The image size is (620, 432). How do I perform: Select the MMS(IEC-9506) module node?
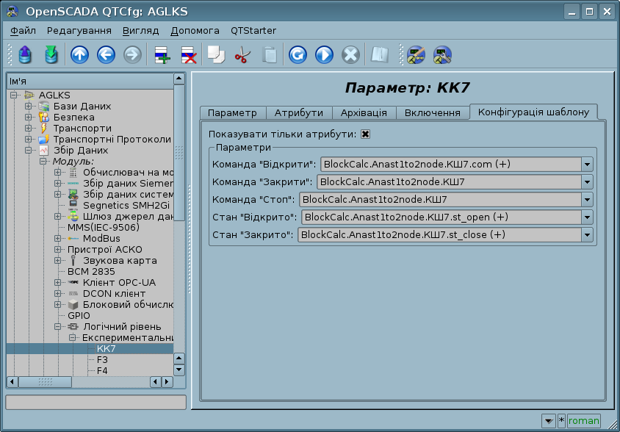(x=103, y=227)
